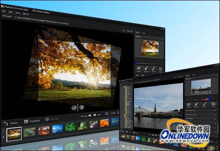220x151 pixels.
Task: Switch to Thumbnails view
Action: 32,121
